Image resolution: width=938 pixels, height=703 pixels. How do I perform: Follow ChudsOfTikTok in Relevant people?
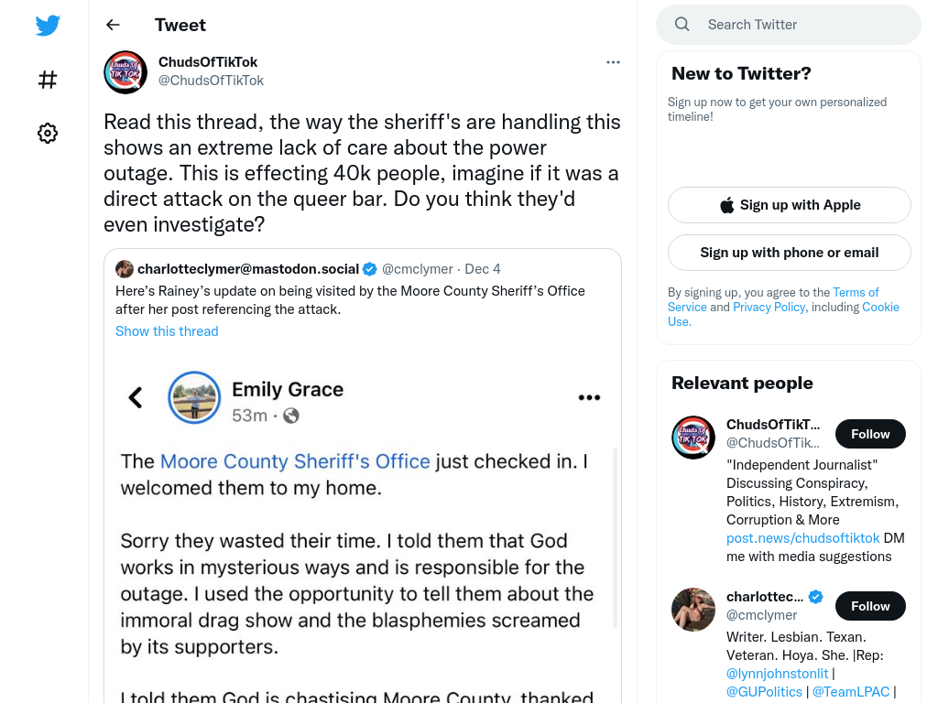(x=870, y=434)
